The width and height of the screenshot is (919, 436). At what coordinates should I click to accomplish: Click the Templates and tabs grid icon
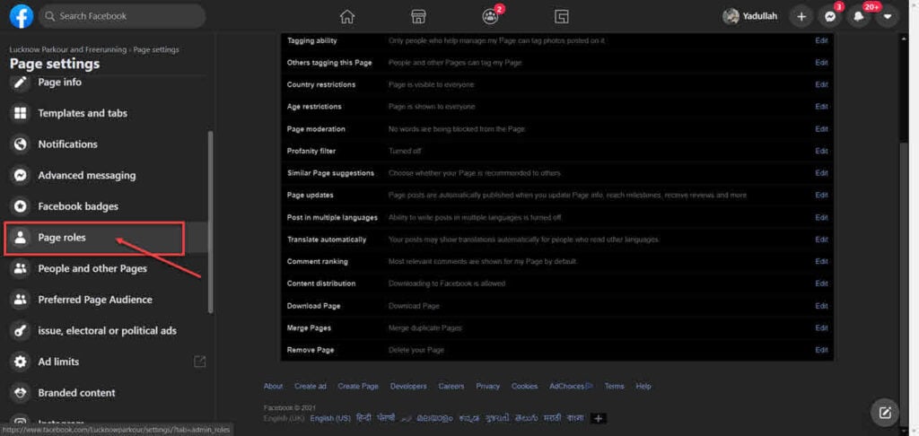click(x=21, y=113)
